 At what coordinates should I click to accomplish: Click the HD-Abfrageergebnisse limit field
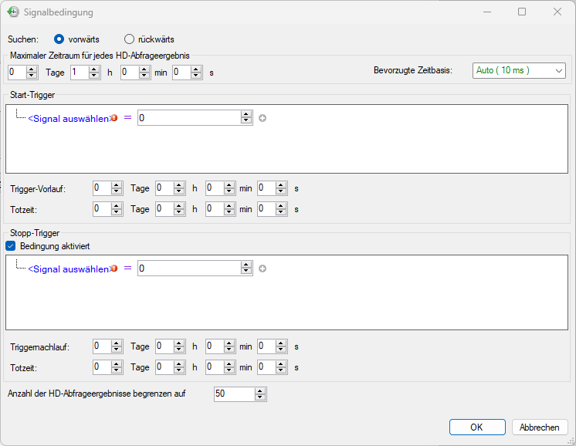(x=233, y=394)
